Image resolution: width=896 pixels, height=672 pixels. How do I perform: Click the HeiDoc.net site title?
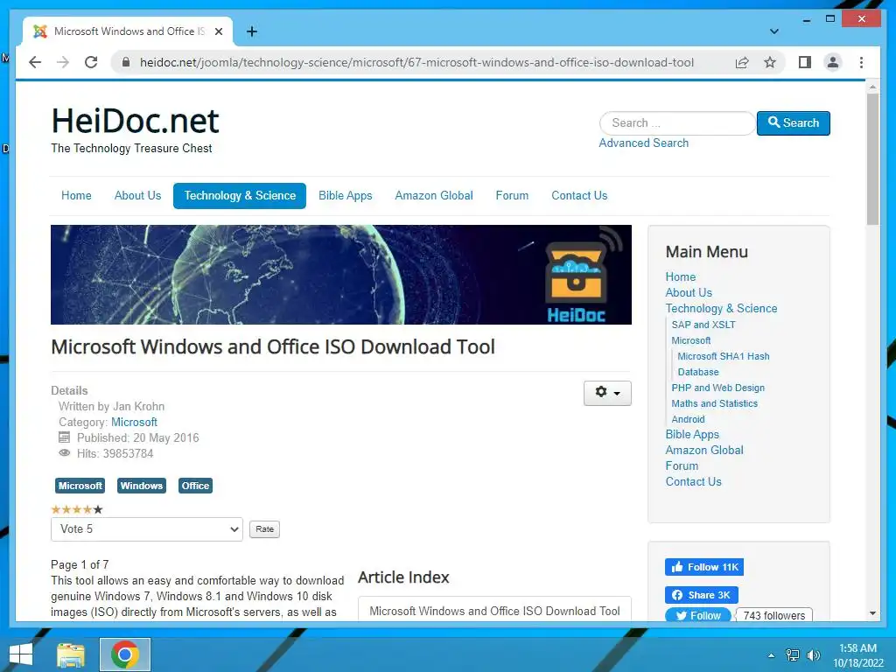tap(135, 121)
